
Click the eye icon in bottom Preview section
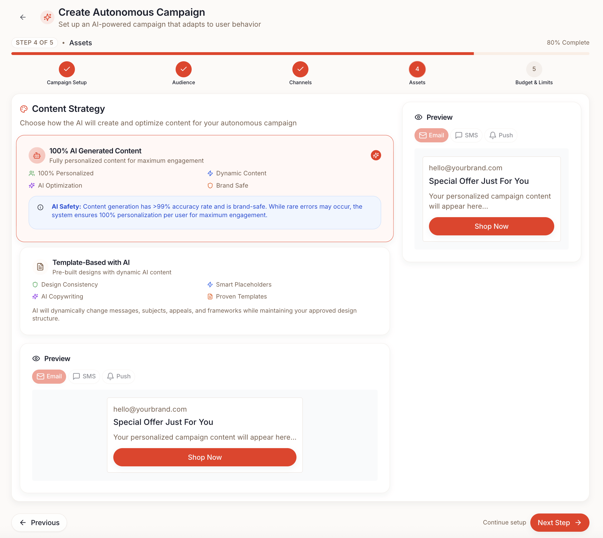tap(36, 359)
